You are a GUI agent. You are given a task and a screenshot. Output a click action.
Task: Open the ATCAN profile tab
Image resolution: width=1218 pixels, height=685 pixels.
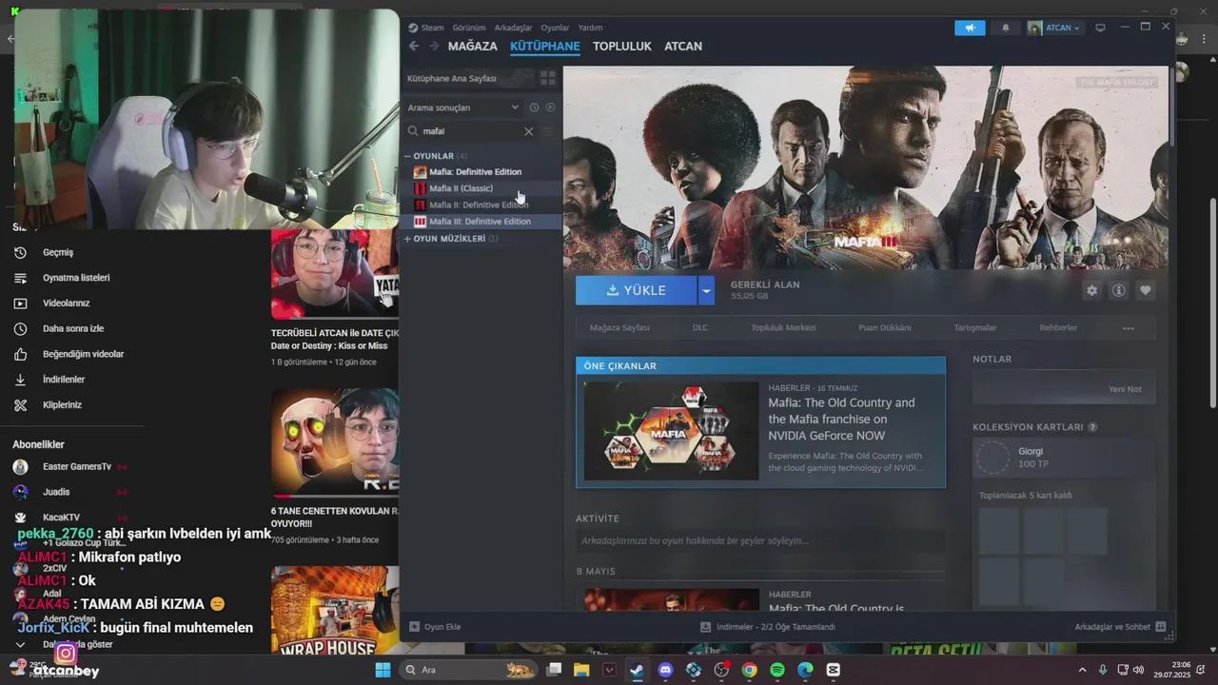(x=683, y=46)
